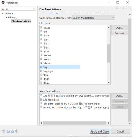Select the *.tagx file type
Screen dimensions: 132x137
click(44, 83)
